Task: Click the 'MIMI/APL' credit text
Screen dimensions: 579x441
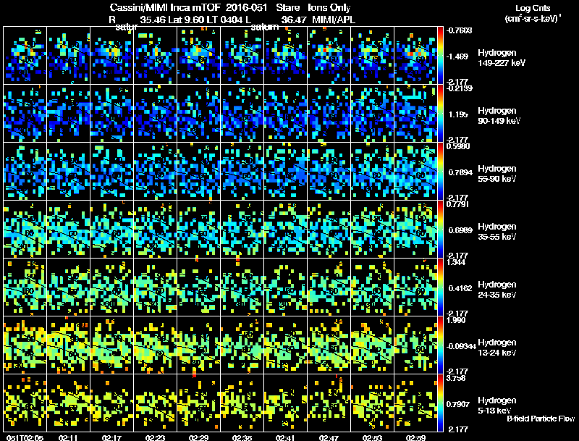Action: [x=334, y=20]
